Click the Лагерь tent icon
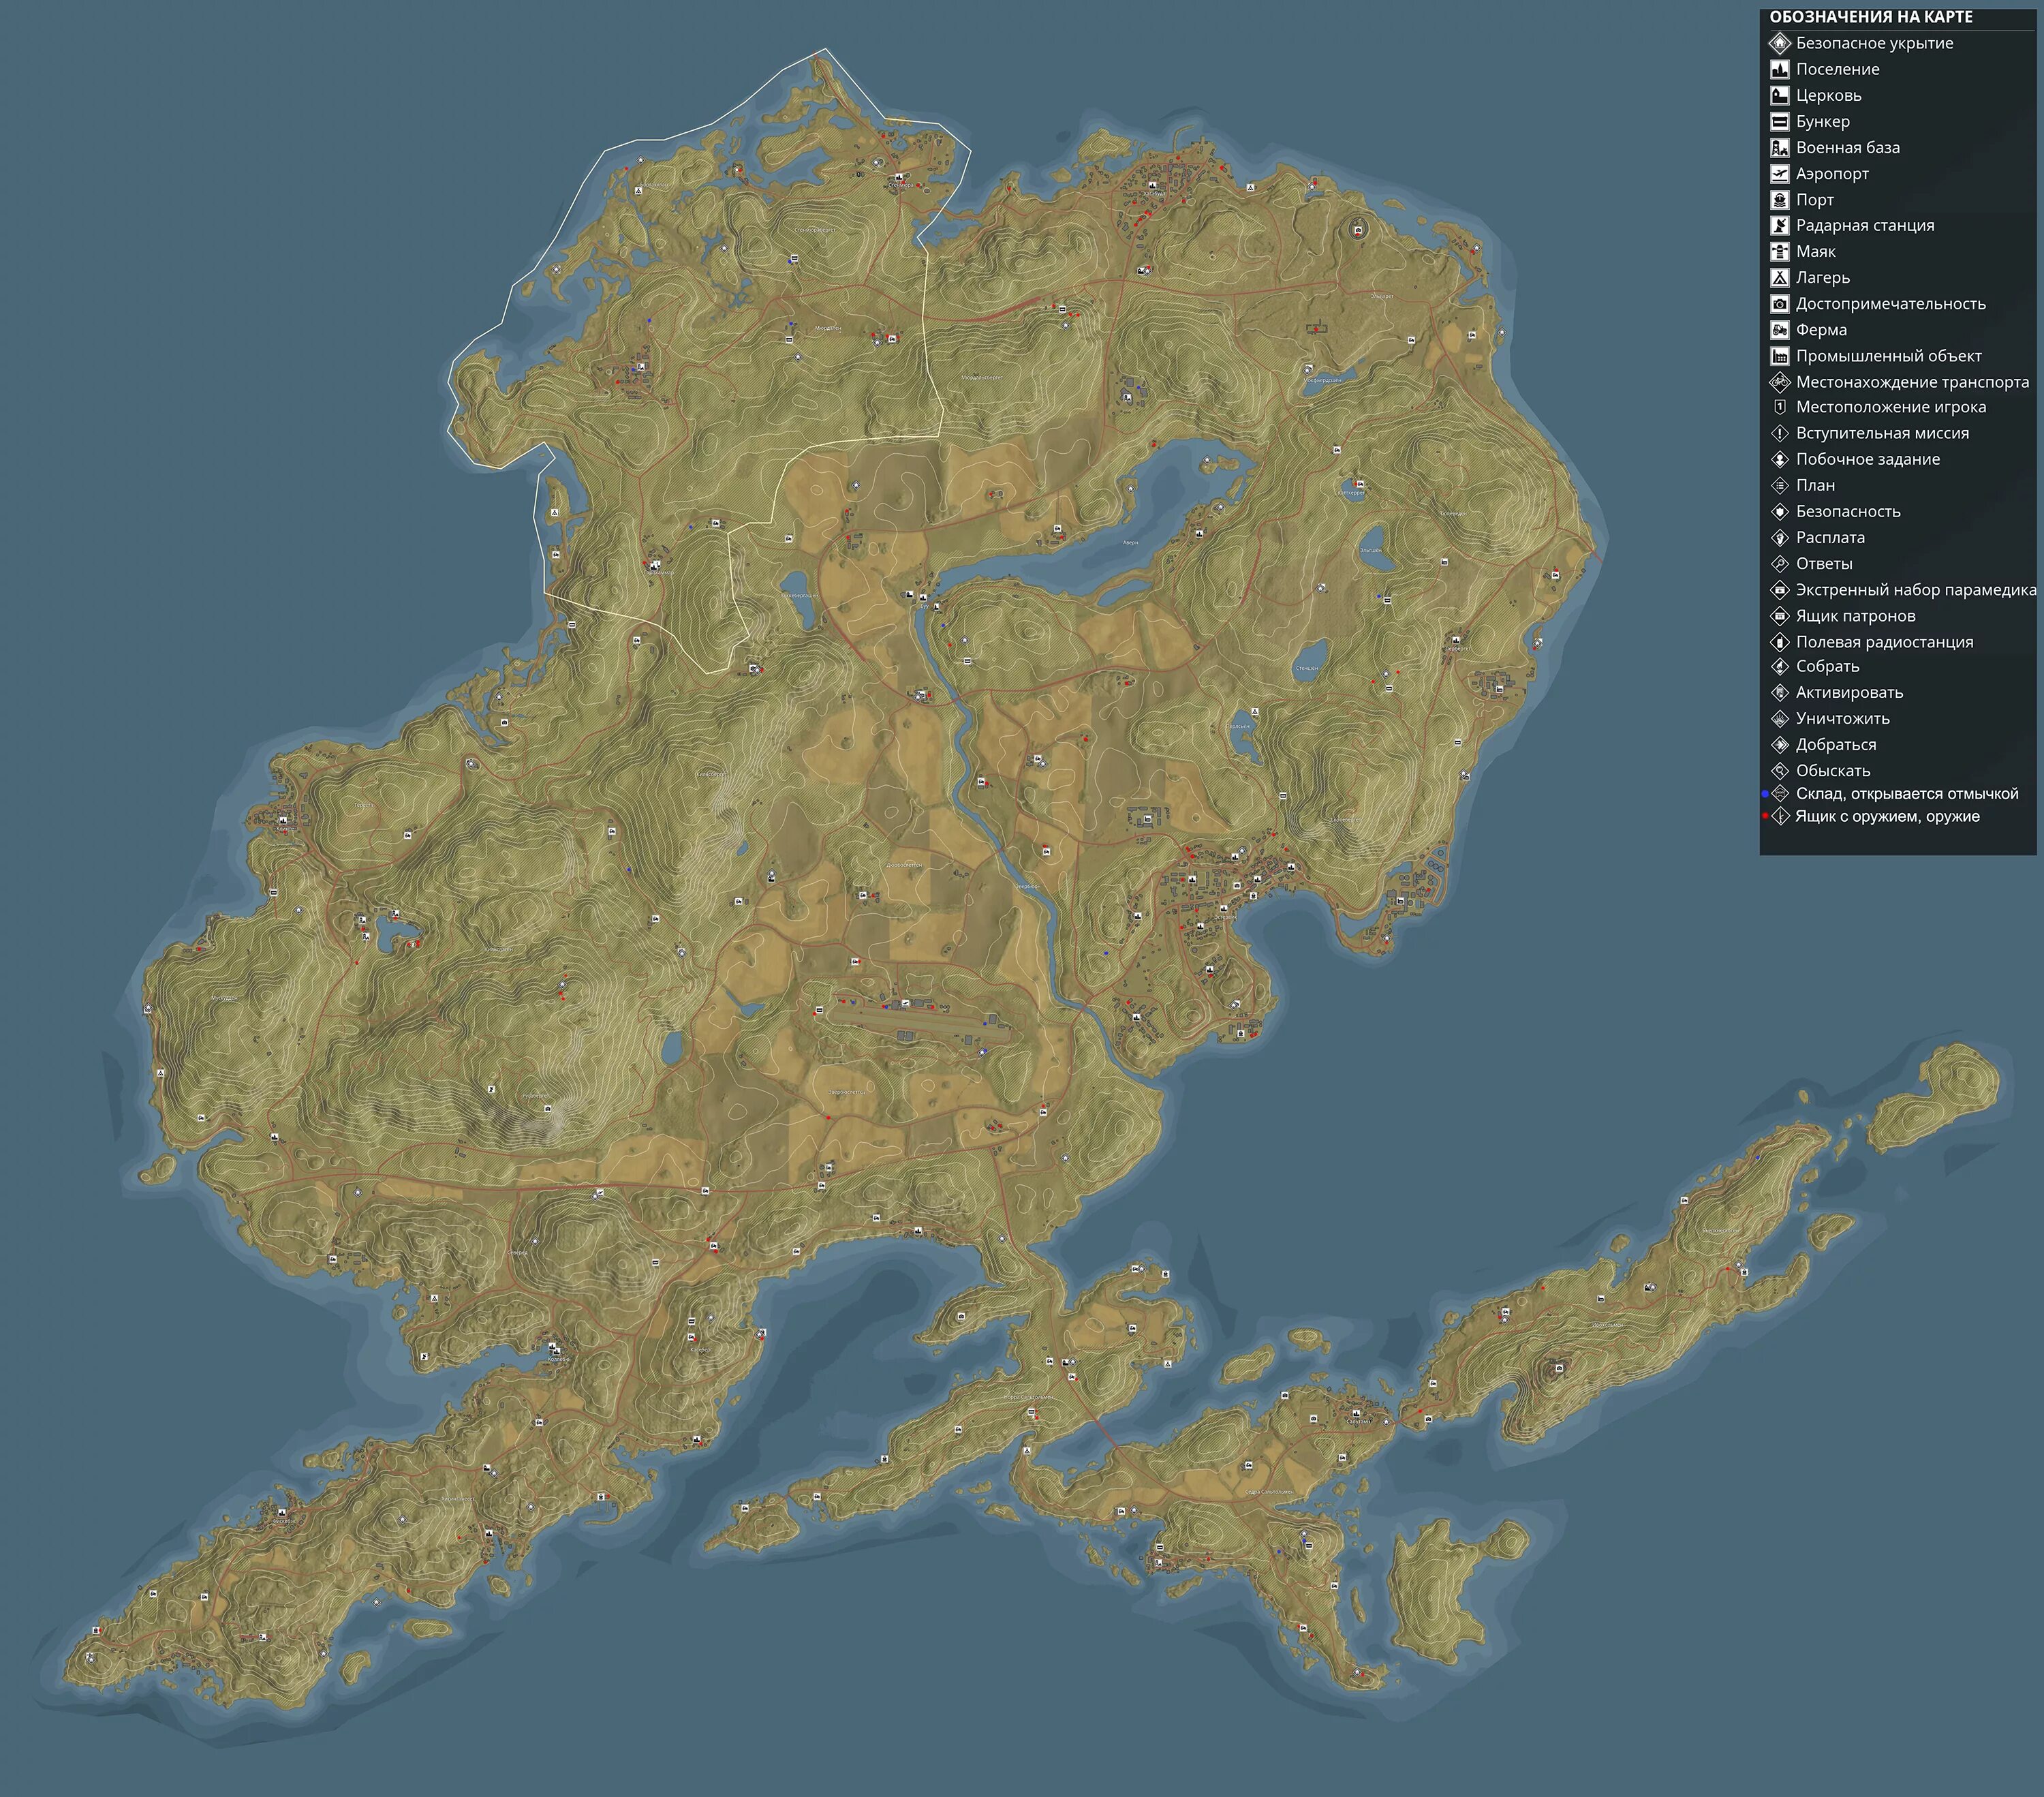Image resolution: width=2044 pixels, height=1797 pixels. click(1779, 277)
